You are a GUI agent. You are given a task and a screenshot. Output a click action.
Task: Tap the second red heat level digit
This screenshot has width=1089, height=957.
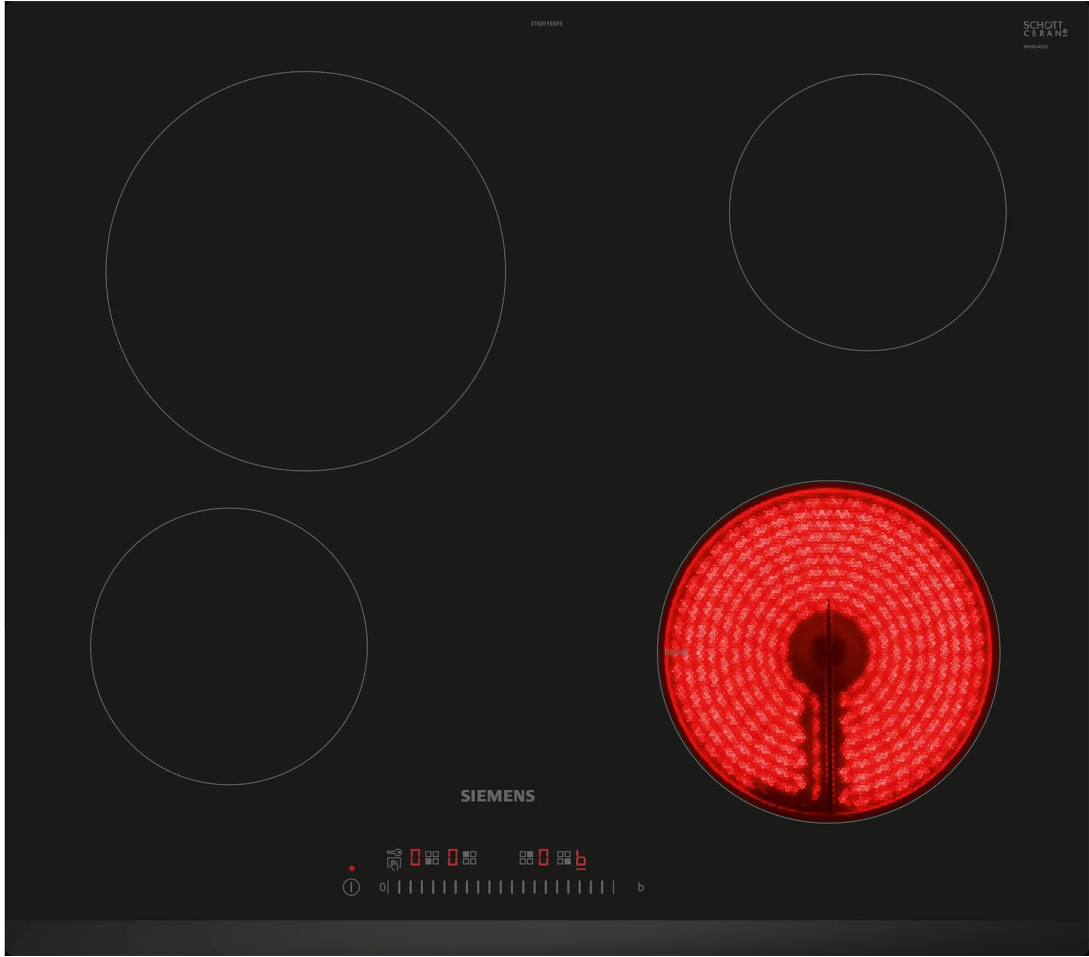[453, 857]
